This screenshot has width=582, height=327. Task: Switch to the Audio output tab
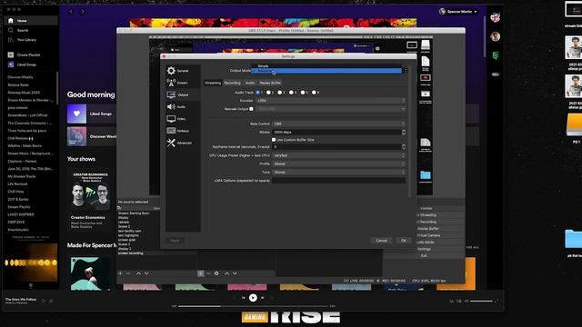[250, 83]
